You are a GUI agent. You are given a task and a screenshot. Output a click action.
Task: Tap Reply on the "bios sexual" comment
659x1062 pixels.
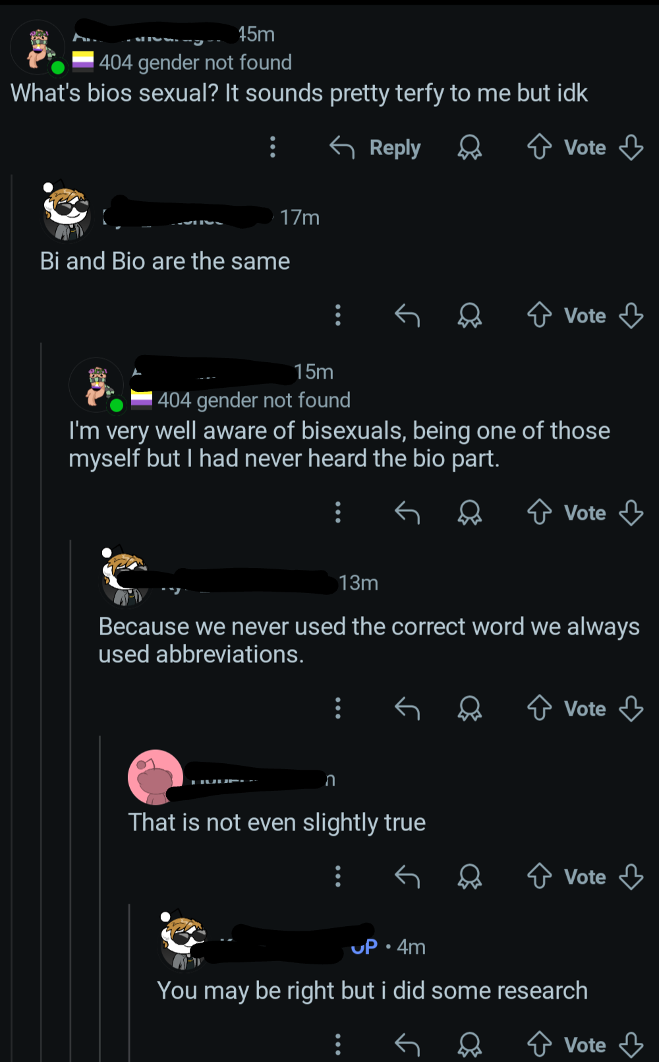click(x=374, y=148)
